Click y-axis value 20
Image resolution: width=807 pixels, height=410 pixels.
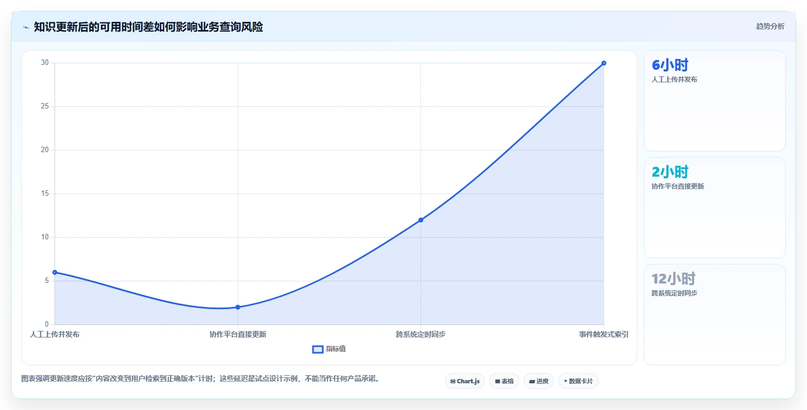[x=45, y=150]
